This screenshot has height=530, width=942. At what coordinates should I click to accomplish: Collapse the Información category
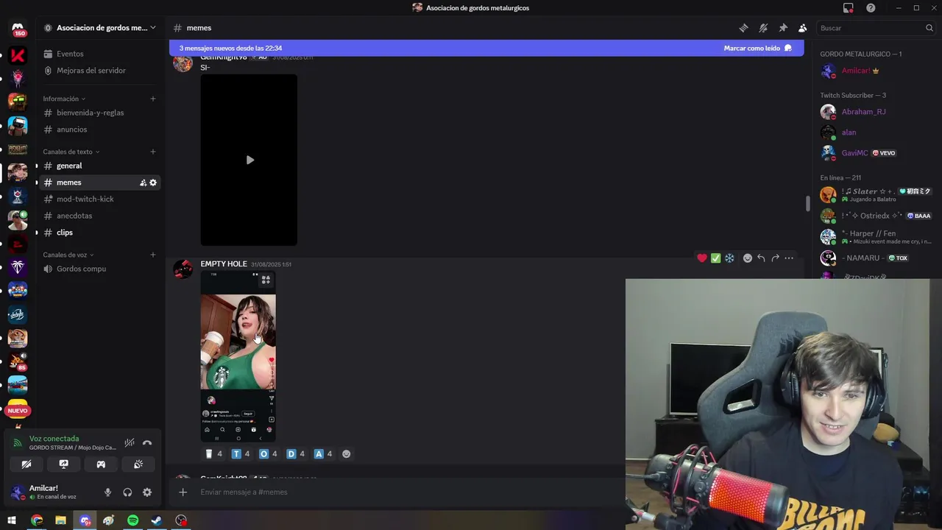tap(64, 99)
